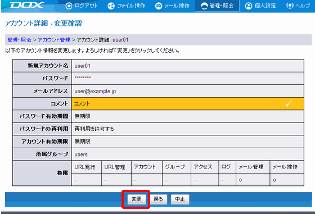This screenshot has height=214, width=315.
Task: Click the help icon beside ヘルプ
Action: point(290,6)
